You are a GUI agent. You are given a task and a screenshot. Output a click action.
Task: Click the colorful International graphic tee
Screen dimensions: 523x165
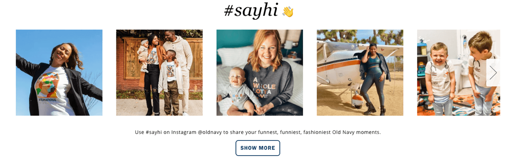(50, 88)
